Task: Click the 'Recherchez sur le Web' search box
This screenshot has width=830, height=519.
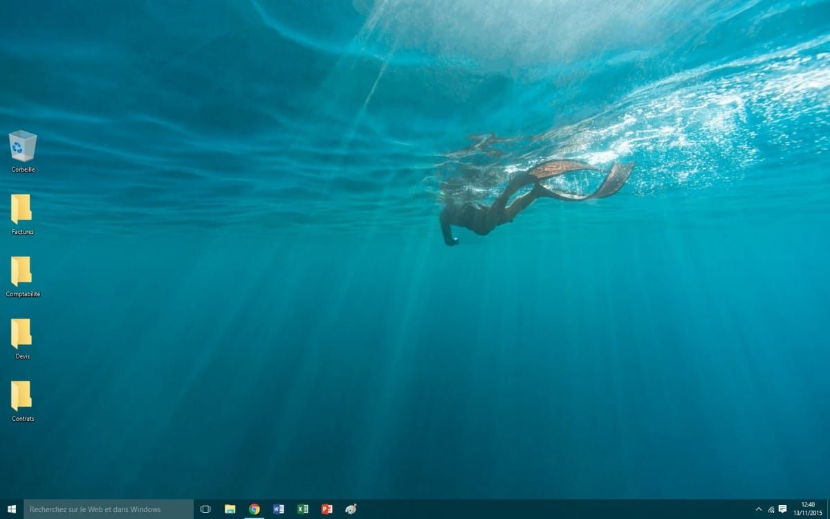Action: click(x=109, y=509)
